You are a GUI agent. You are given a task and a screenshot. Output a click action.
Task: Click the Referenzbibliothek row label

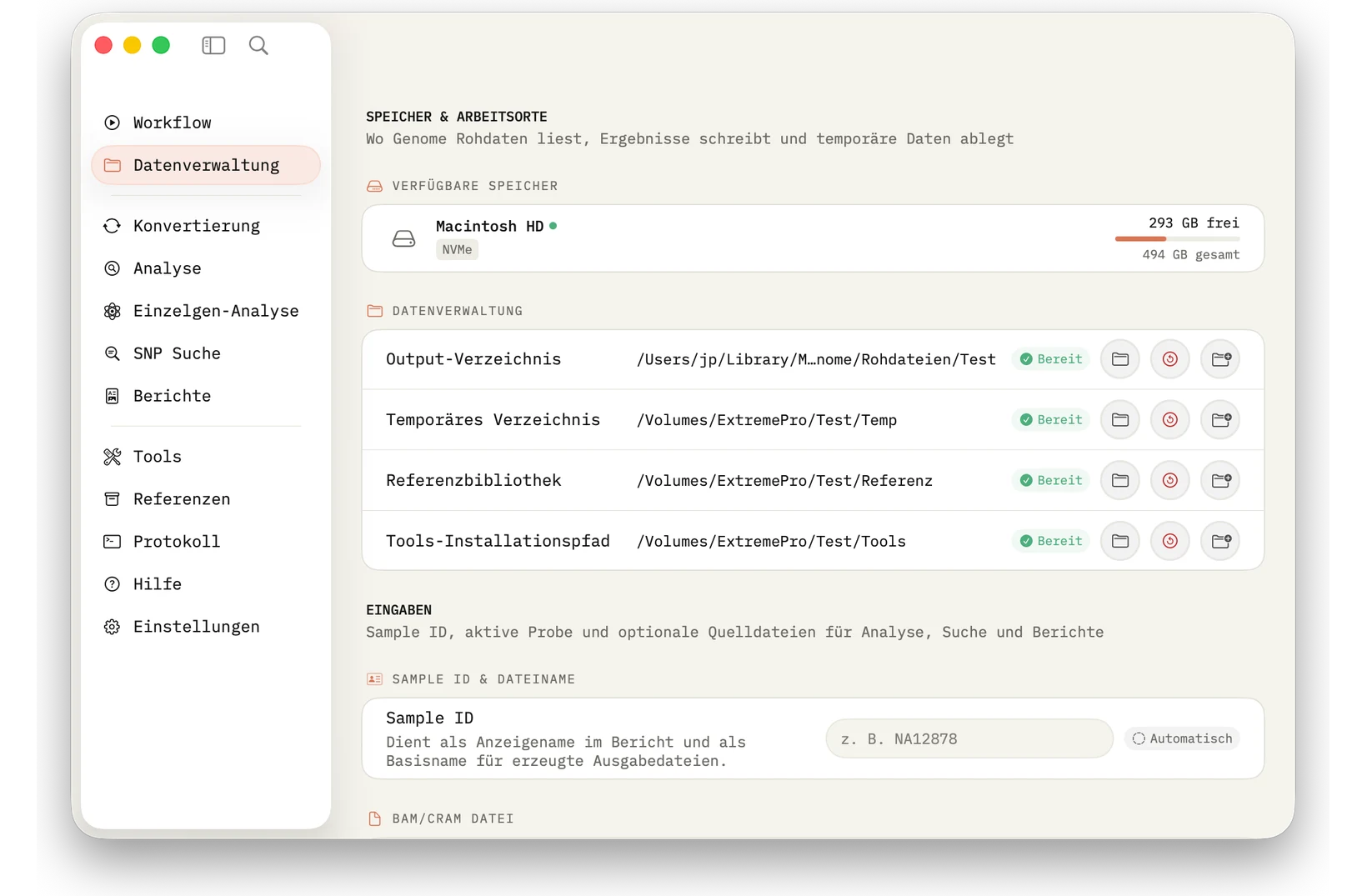coord(473,480)
